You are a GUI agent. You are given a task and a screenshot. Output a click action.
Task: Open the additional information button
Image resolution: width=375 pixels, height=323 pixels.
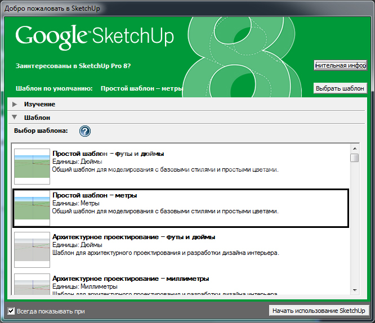click(340, 65)
